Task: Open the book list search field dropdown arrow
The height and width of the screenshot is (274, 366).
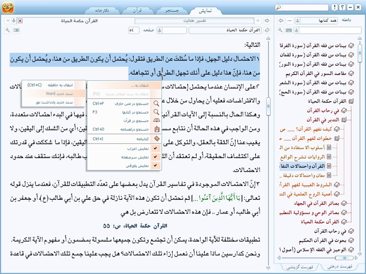Action: coord(297,30)
